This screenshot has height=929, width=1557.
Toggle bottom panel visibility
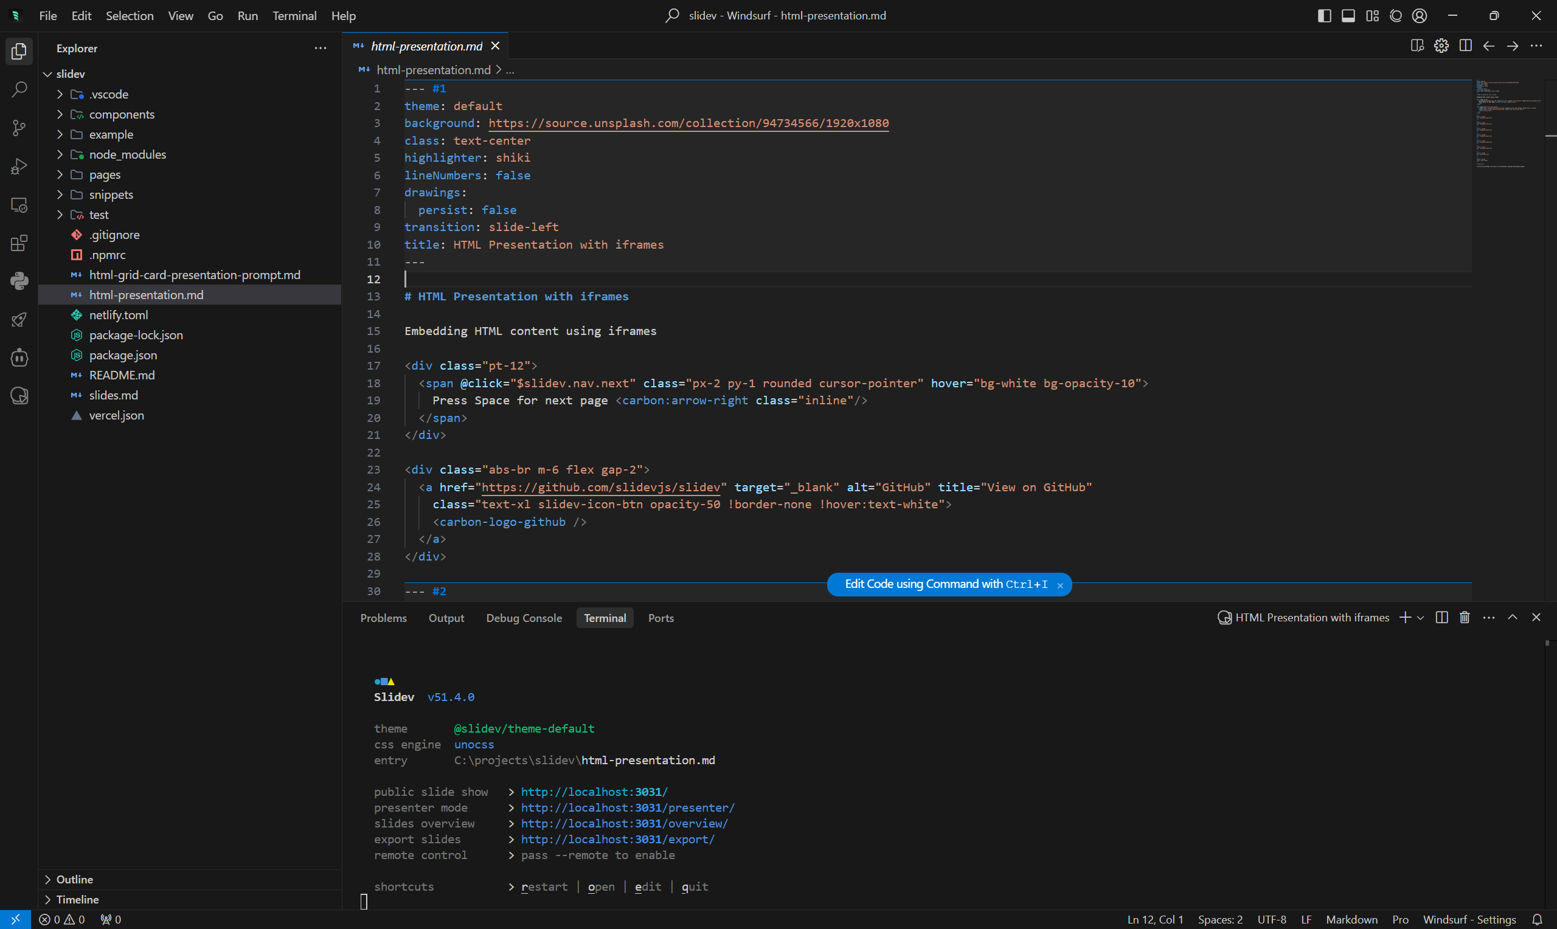pyautogui.click(x=1348, y=16)
